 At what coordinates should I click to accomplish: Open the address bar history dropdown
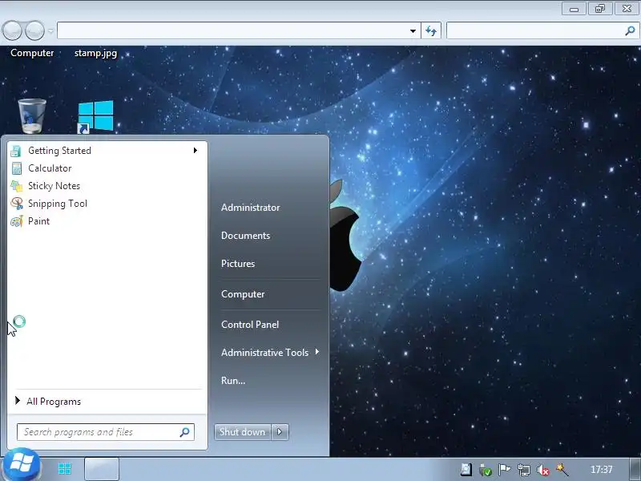click(x=413, y=30)
